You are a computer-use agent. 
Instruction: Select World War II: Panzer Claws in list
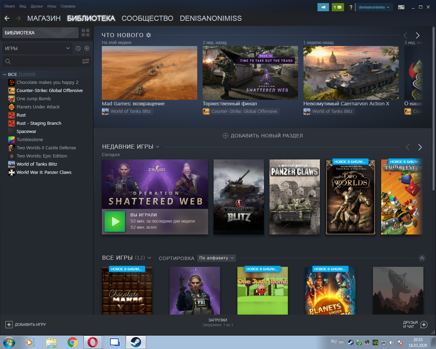pyautogui.click(x=44, y=172)
